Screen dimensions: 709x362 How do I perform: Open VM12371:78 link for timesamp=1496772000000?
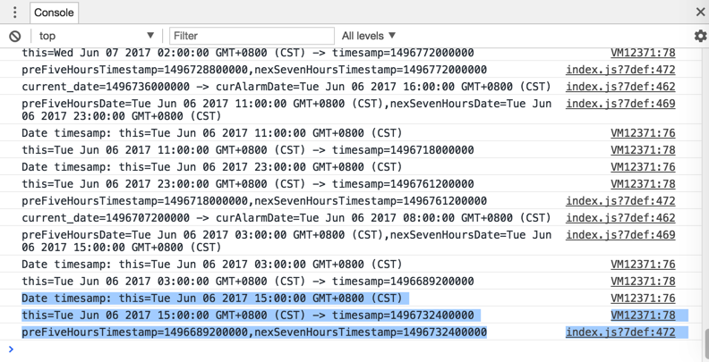[x=643, y=53]
